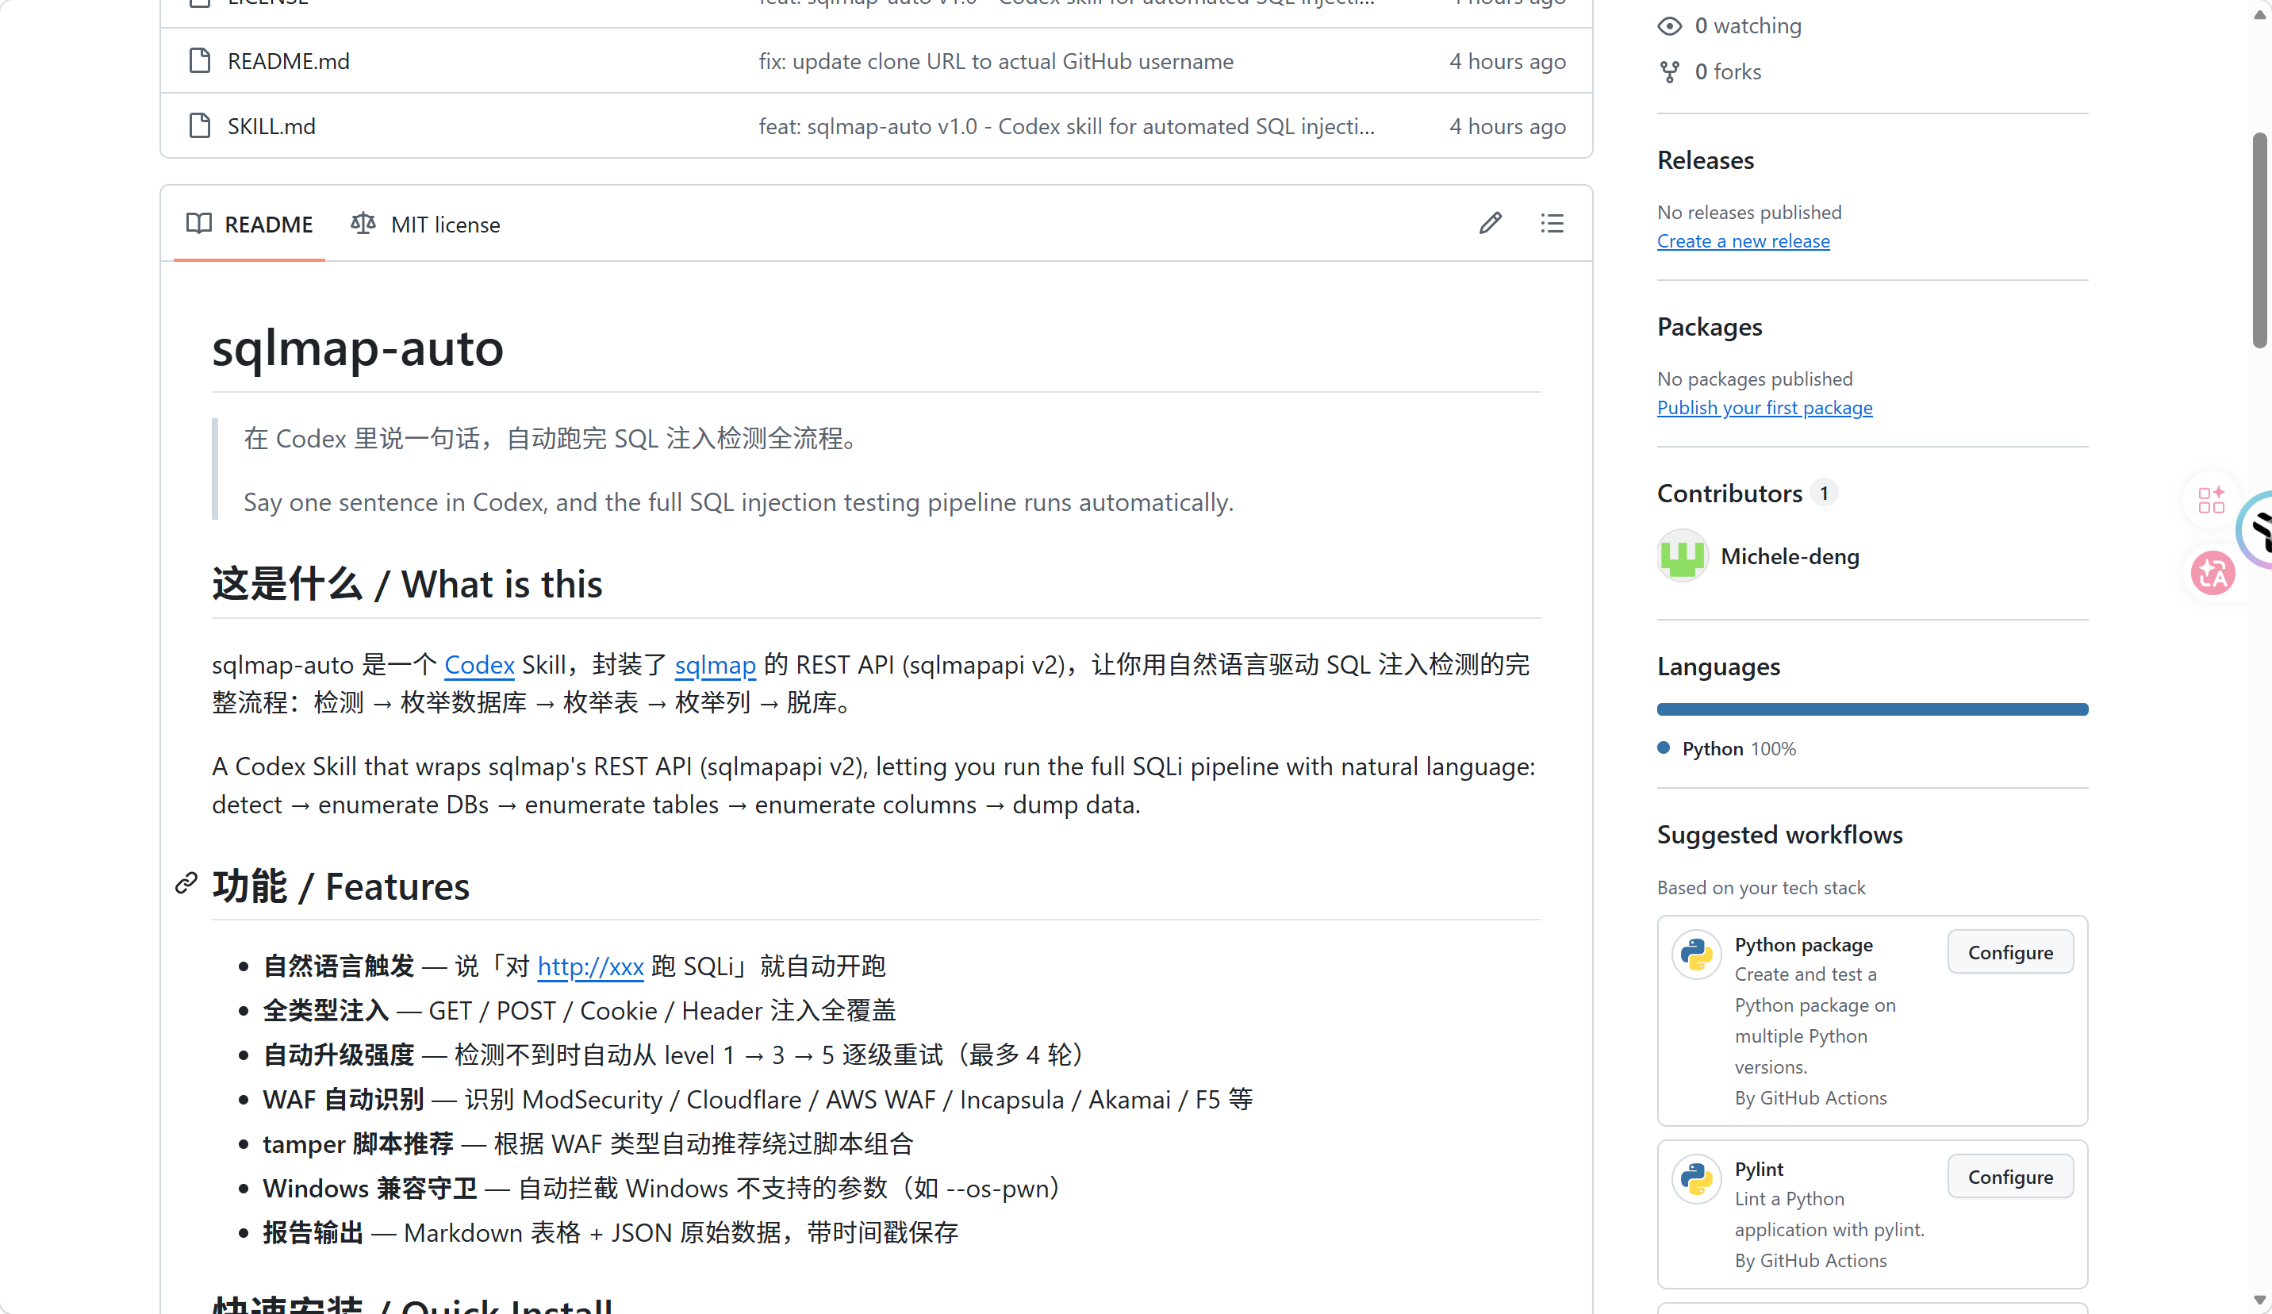The width and height of the screenshot is (2272, 1314).
Task: Click the '自动升级强度' feature bullet
Action: [x=673, y=1055]
